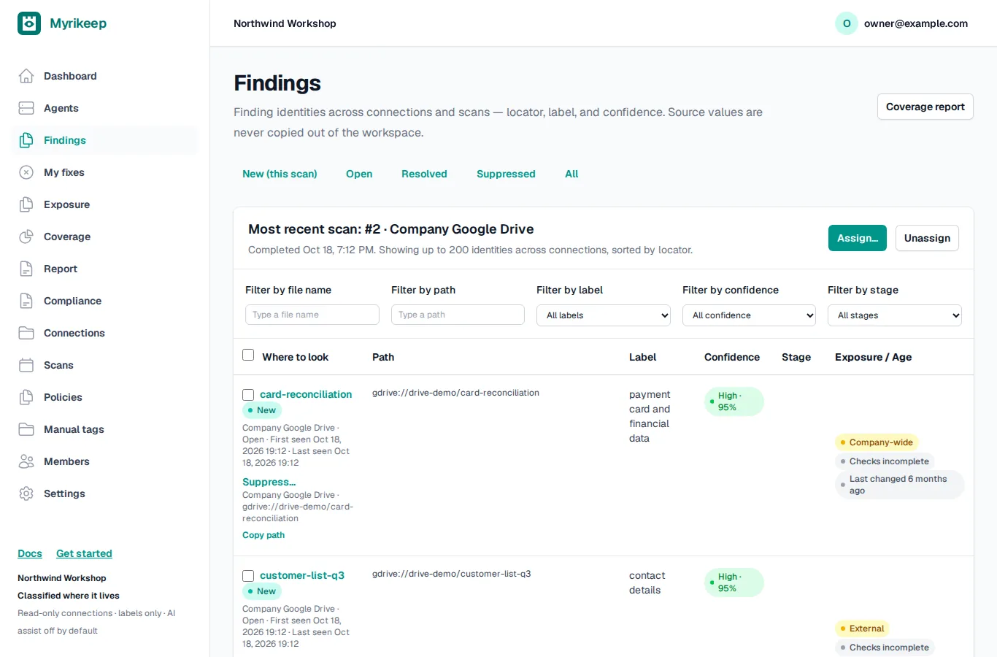Image resolution: width=997 pixels, height=657 pixels.
Task: Open the Get started link
Action: tap(84, 553)
